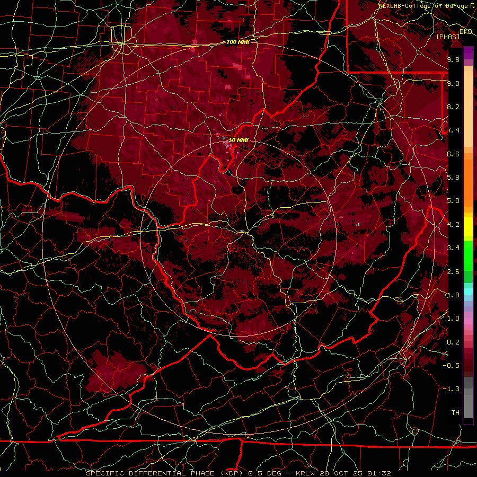Click the -0.5 scale value
Screen dimensions: 477x477
tap(451, 366)
